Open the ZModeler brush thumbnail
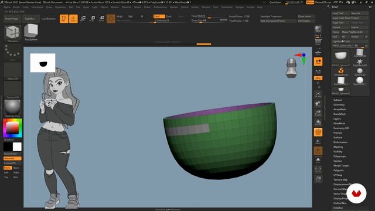375x211 pixels. click(13, 33)
